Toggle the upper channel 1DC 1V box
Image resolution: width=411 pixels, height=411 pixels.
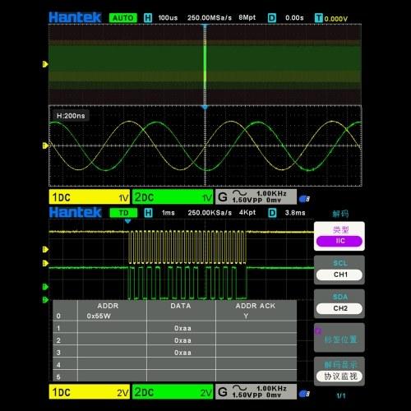tap(90, 197)
